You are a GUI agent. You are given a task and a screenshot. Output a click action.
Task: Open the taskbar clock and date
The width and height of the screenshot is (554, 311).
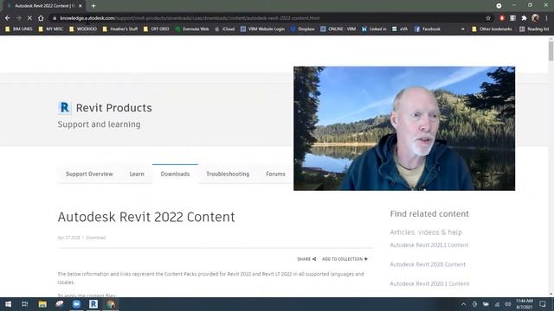click(x=524, y=304)
